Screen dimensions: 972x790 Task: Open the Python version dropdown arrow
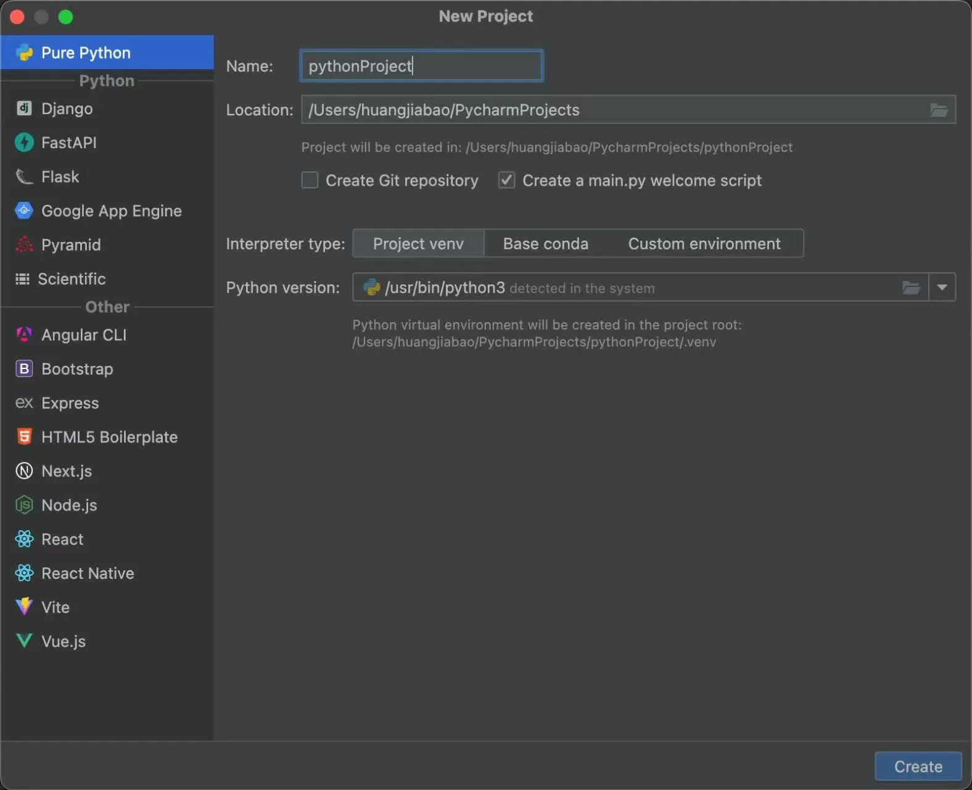pos(942,287)
